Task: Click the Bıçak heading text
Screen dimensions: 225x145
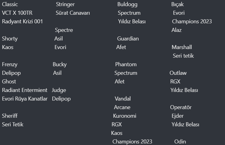Action: [x=177, y=4]
